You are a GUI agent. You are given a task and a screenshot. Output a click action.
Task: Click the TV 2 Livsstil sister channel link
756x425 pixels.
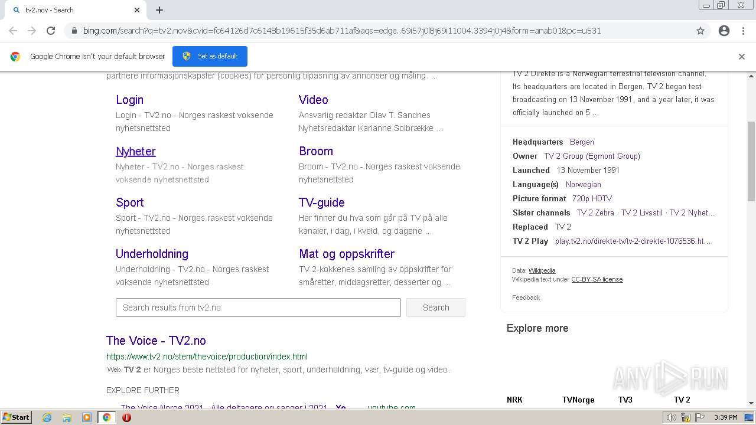click(x=642, y=212)
